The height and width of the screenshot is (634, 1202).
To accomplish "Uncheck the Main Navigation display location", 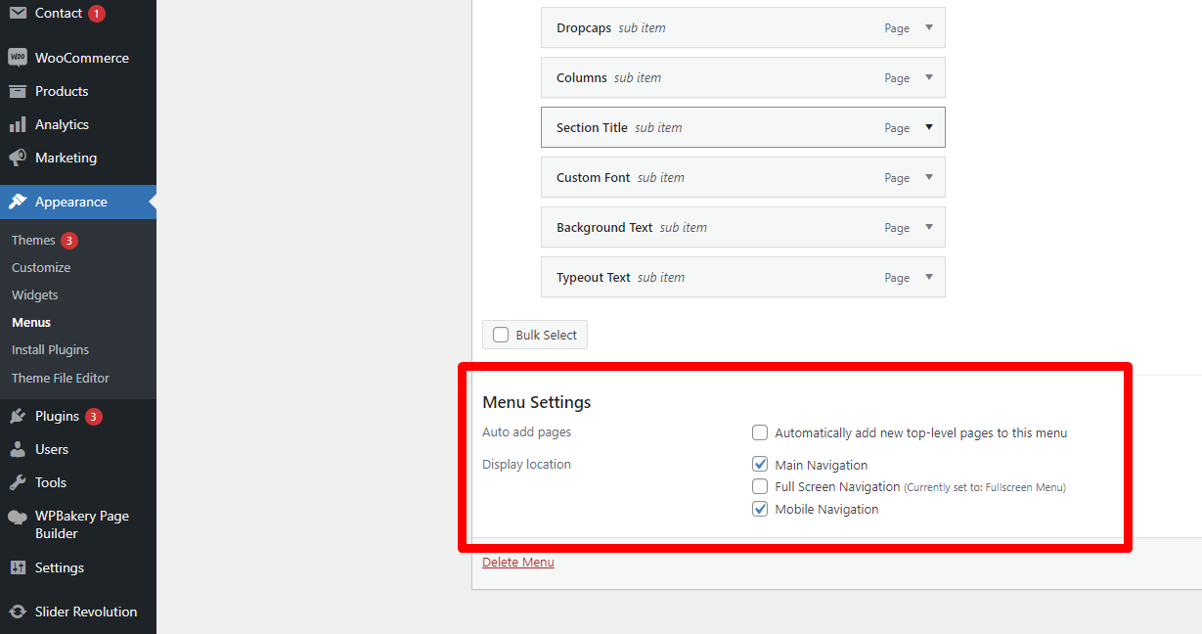I will [760, 465].
